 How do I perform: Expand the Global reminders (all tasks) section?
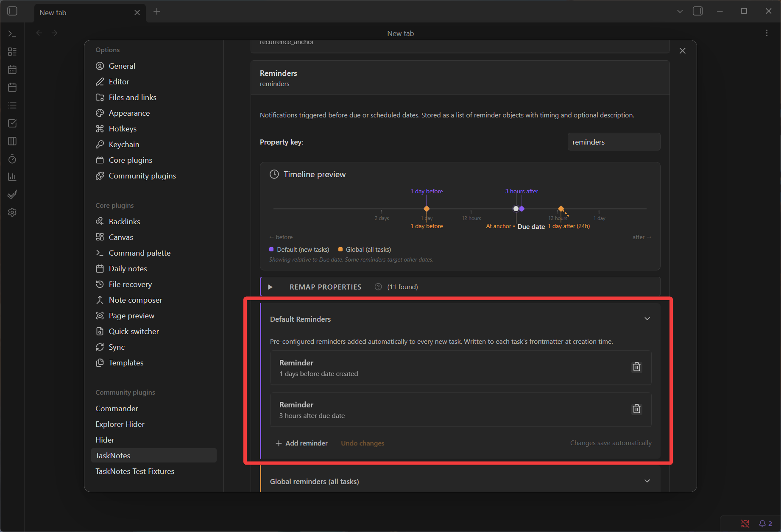pos(647,481)
